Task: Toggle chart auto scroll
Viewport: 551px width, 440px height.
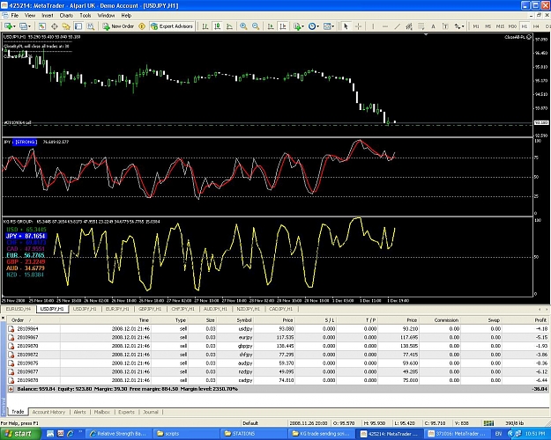Action: pyautogui.click(x=271, y=26)
